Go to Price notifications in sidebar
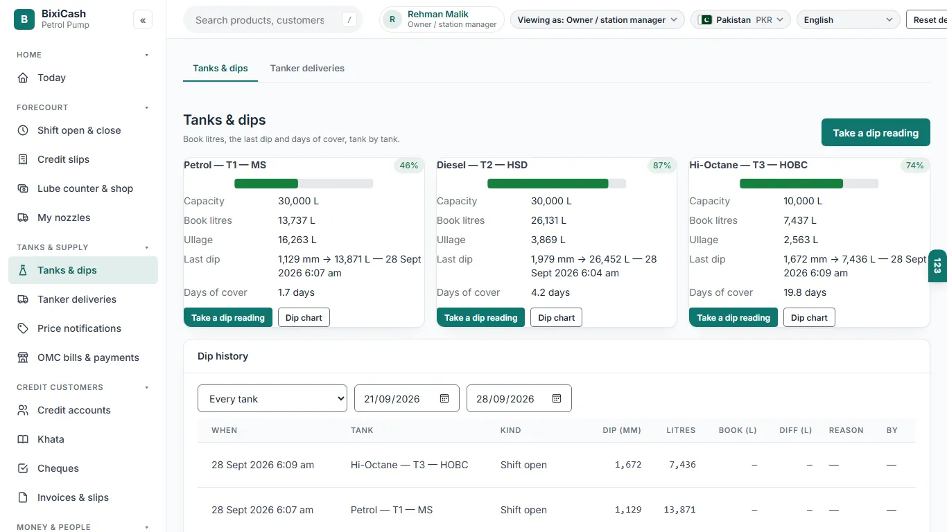This screenshot has height=532, width=947. click(x=83, y=328)
